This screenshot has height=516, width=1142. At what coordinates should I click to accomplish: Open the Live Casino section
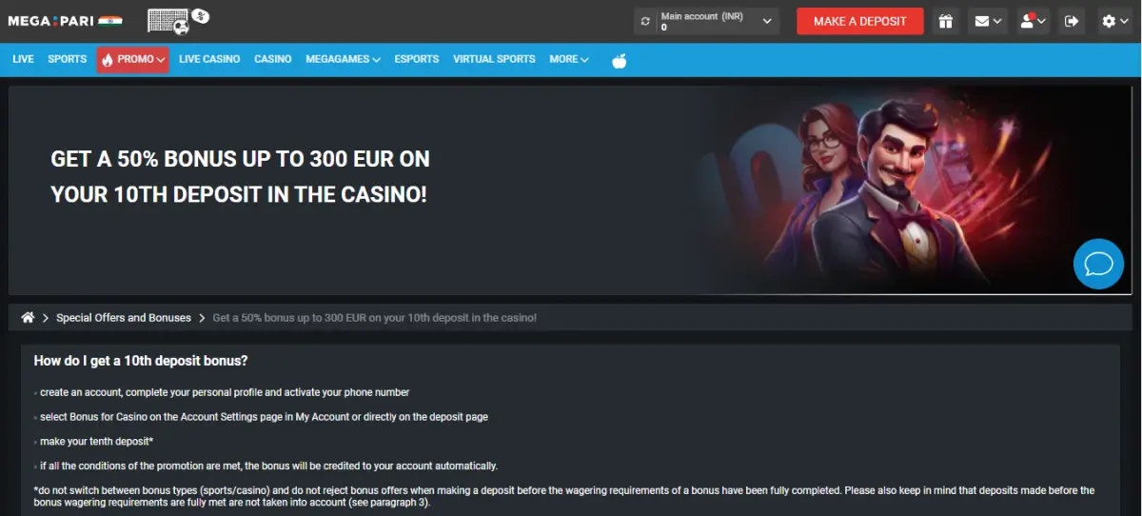[209, 59]
